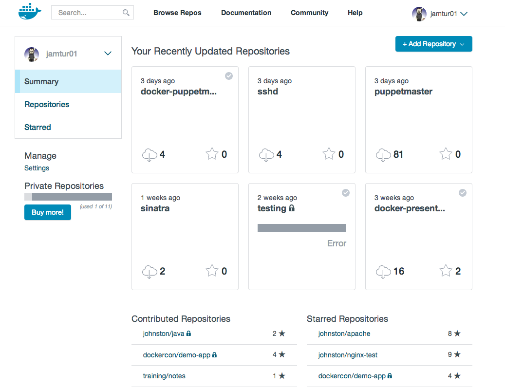This screenshot has width=505, height=389.
Task: Click the Buy more! button
Action: coord(48,212)
